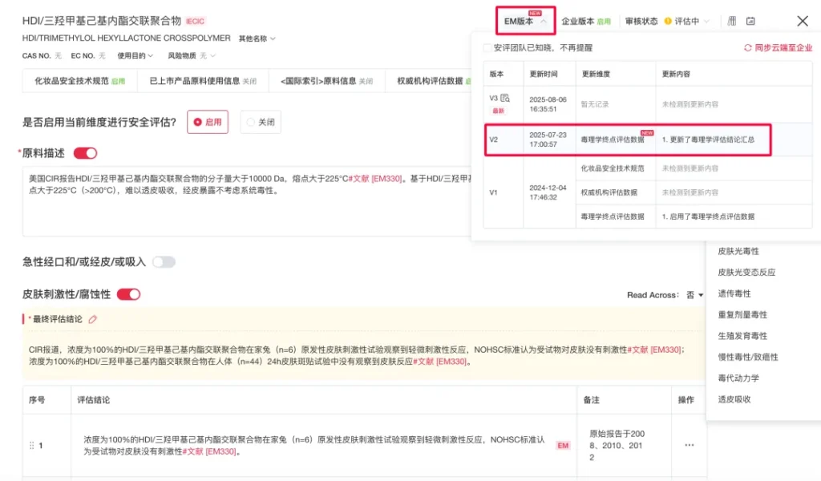Image resolution: width=821 pixels, height=481 pixels.
Task: Check the 安评团队已知晓，不再提醒 checkbox
Action: (x=487, y=48)
